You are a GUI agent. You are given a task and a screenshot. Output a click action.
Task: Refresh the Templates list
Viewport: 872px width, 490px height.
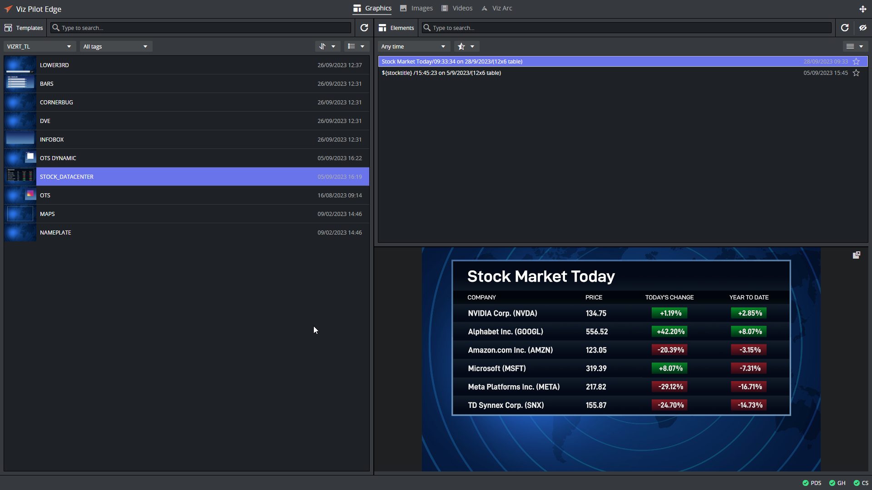[x=364, y=28]
